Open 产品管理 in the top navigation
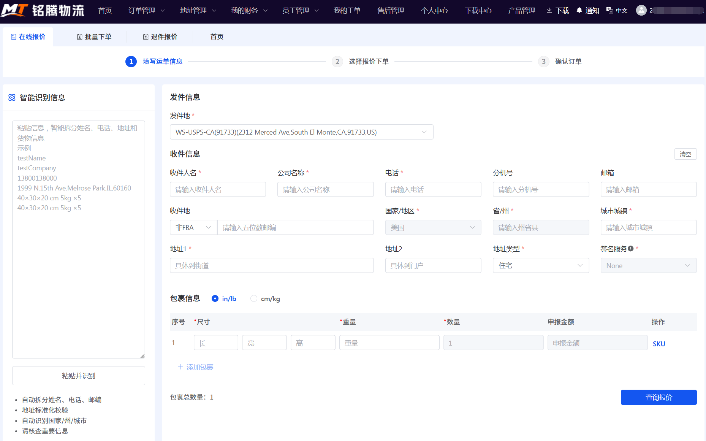The image size is (706, 441). click(522, 11)
